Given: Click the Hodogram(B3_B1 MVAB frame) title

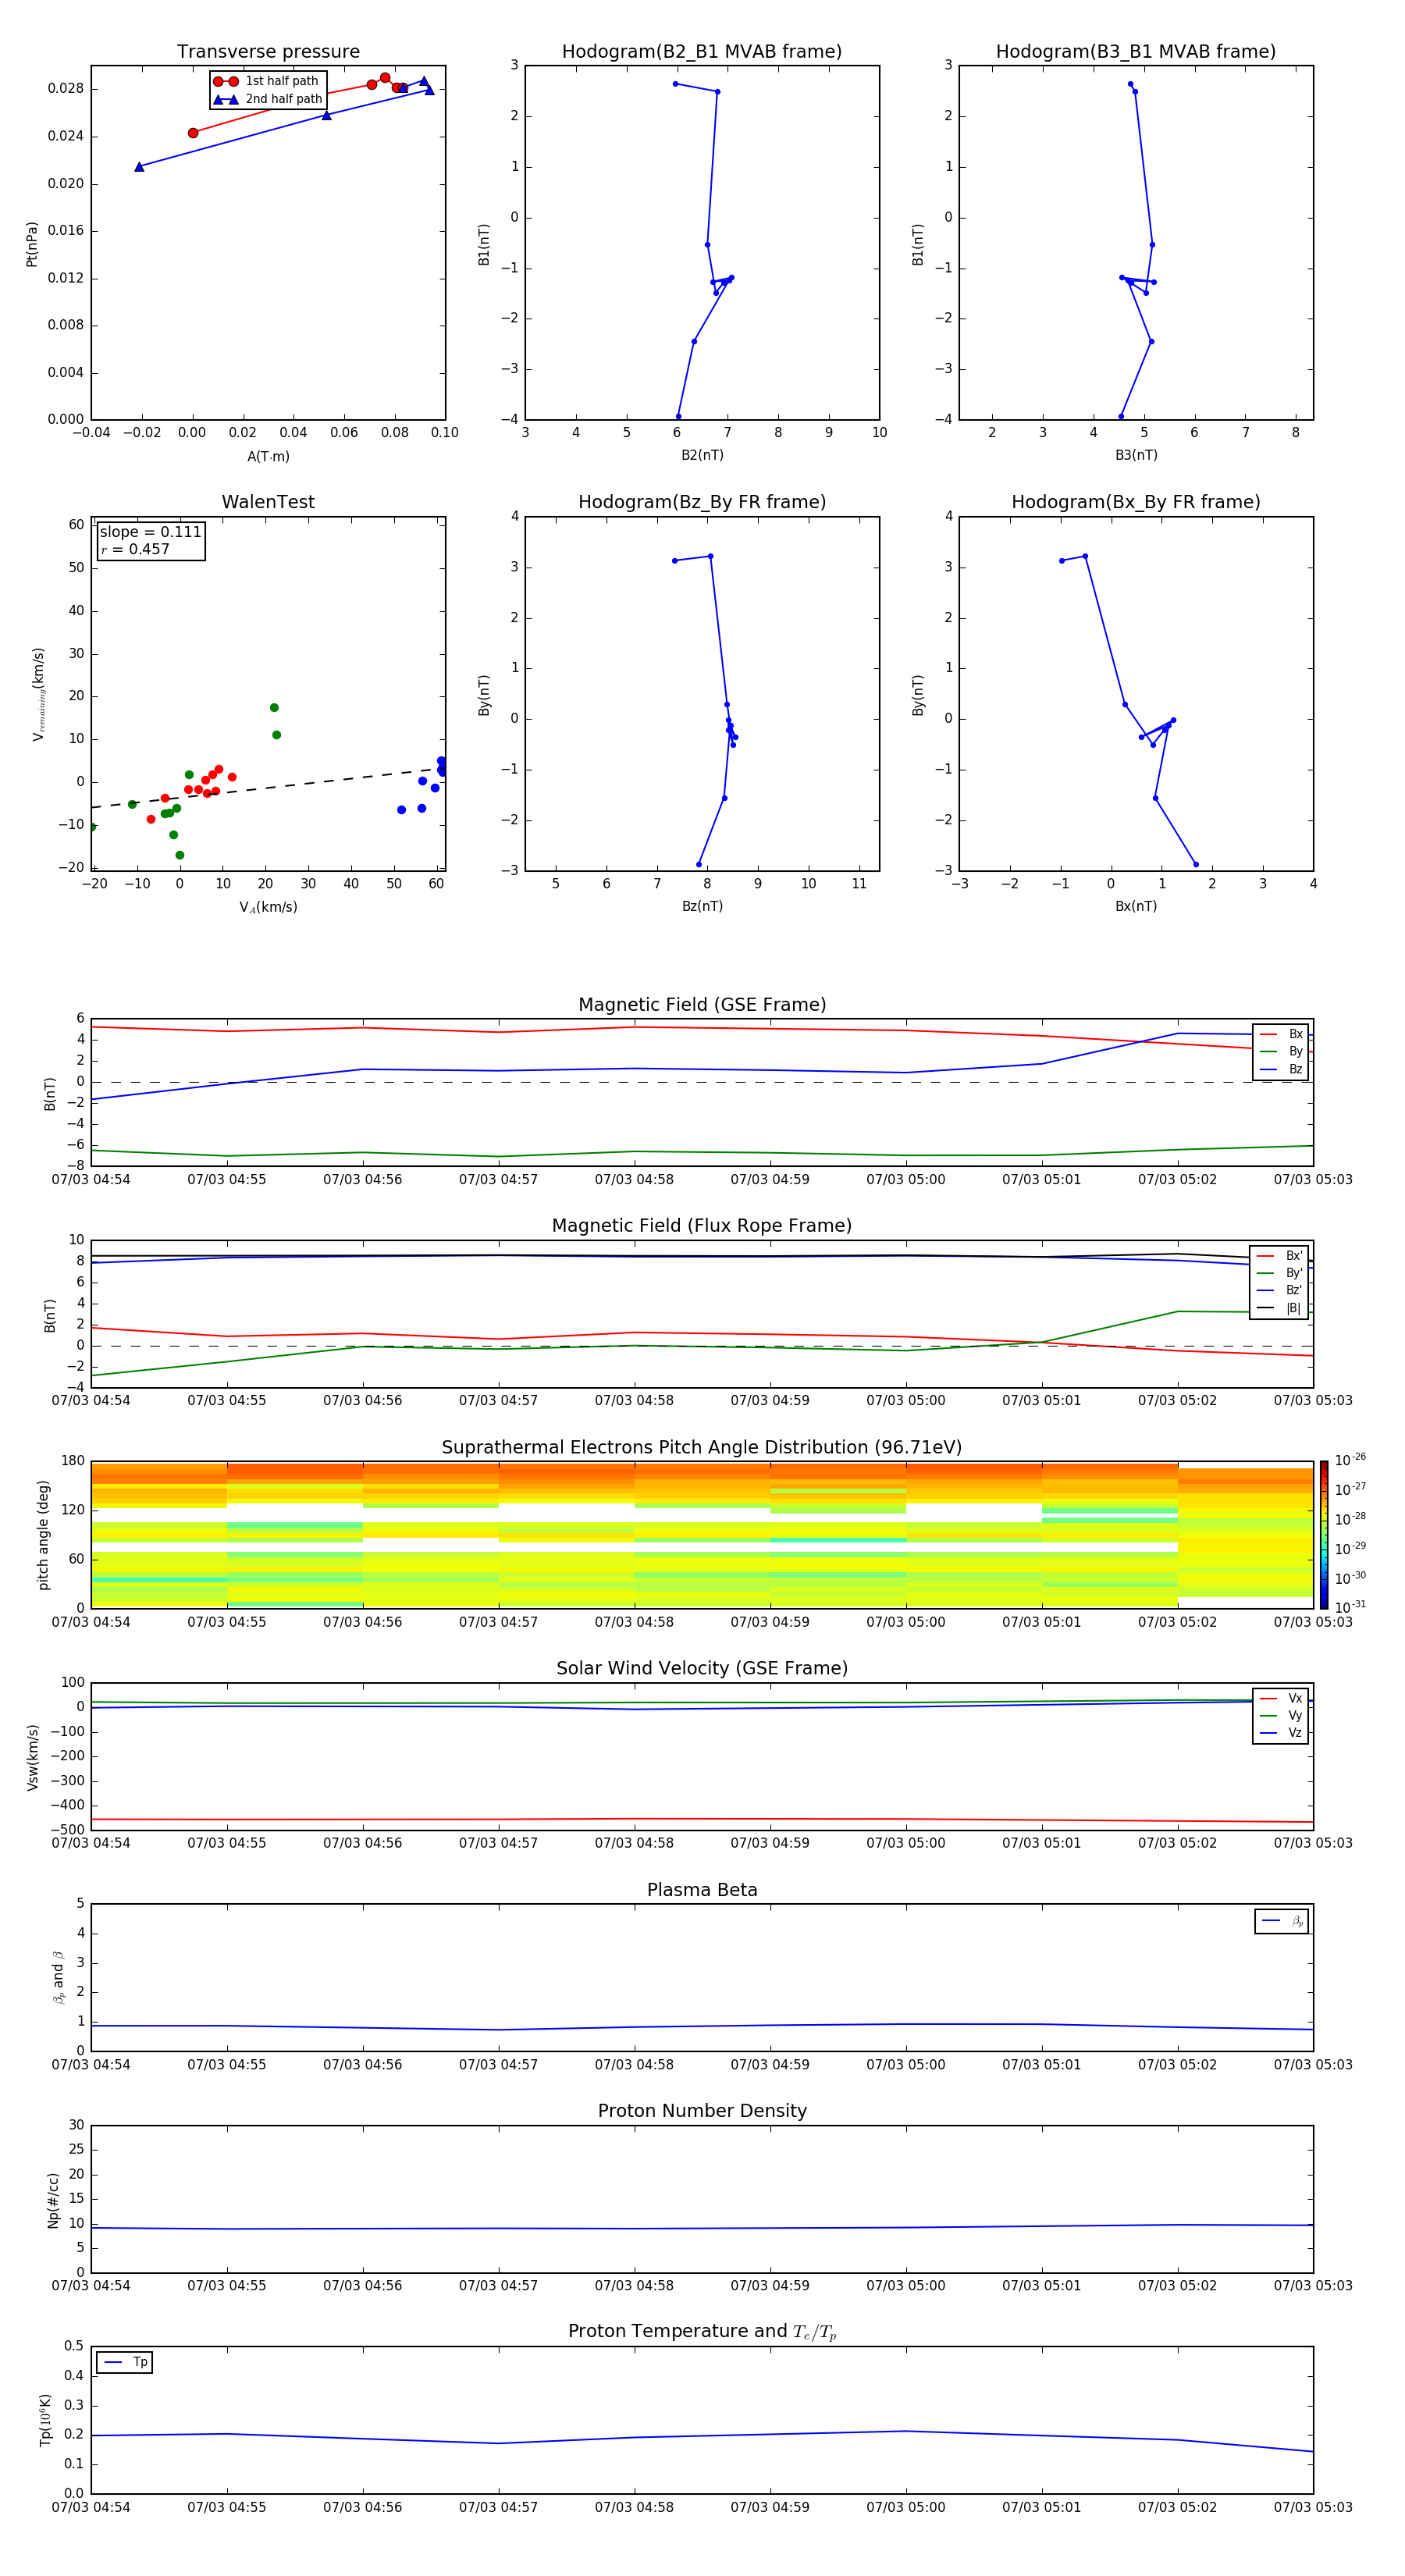Looking at the screenshot, I should (1135, 52).
